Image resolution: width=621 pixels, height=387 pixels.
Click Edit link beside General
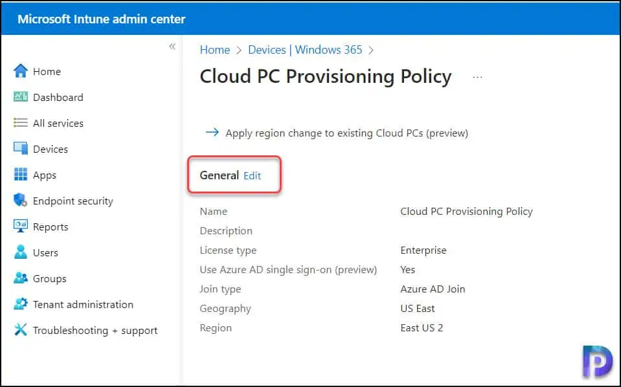pos(253,175)
